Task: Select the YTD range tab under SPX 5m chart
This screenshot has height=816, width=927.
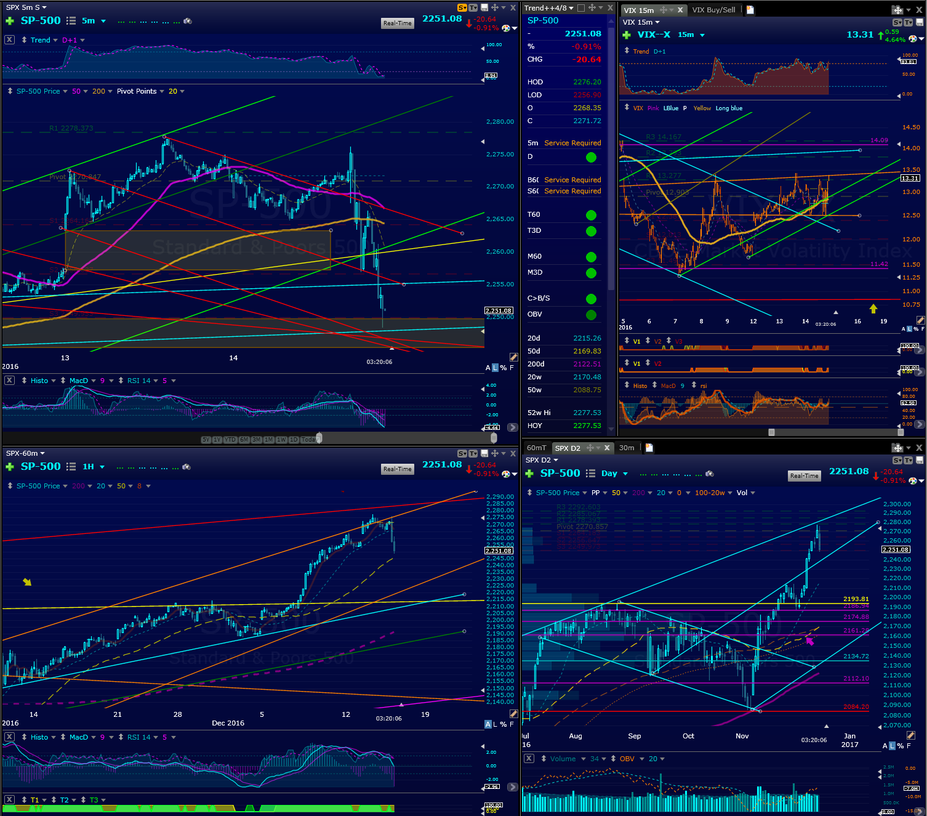Action: point(230,440)
